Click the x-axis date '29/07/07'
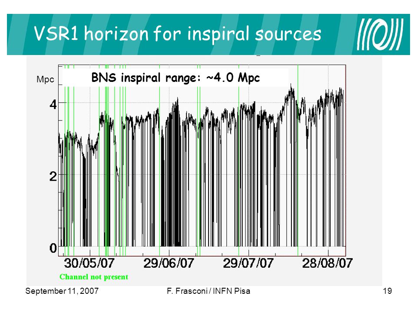The image size is (417, 312). click(x=248, y=263)
